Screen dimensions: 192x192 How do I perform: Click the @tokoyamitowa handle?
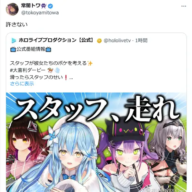[x=40, y=13]
